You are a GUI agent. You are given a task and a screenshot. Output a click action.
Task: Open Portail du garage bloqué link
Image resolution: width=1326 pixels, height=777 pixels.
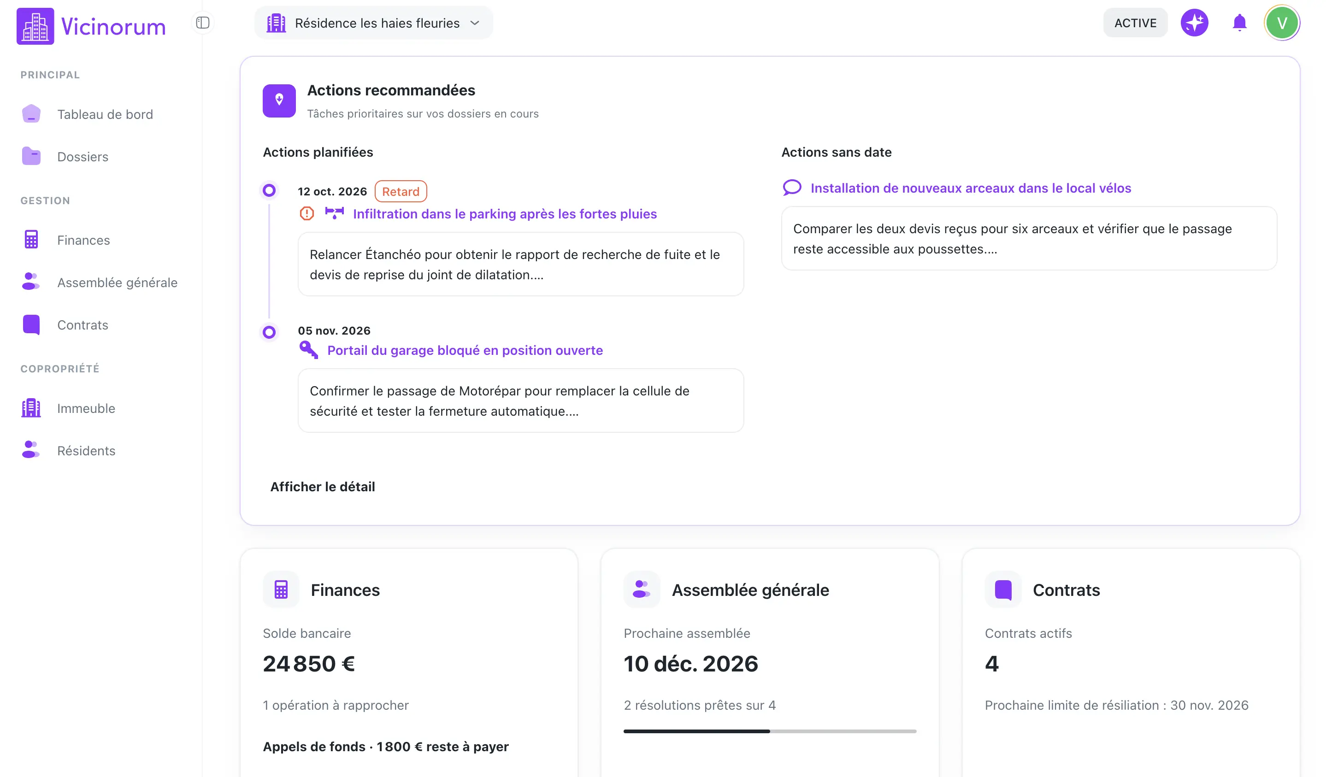pos(465,350)
